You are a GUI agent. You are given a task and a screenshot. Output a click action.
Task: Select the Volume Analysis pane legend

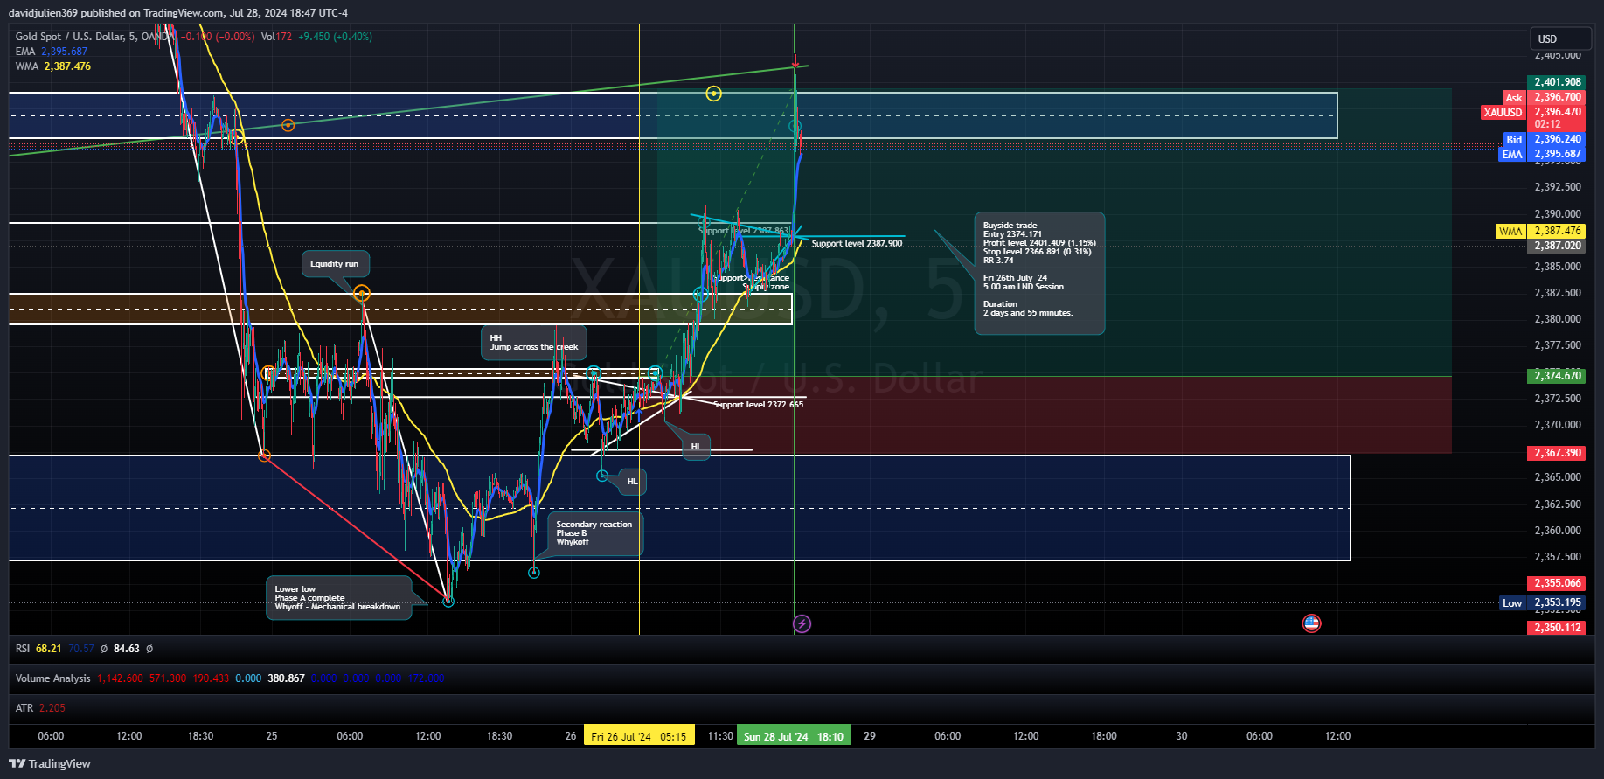[52, 678]
